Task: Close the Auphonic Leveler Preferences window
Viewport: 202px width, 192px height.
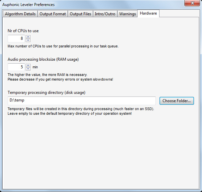Action: coord(193,4)
